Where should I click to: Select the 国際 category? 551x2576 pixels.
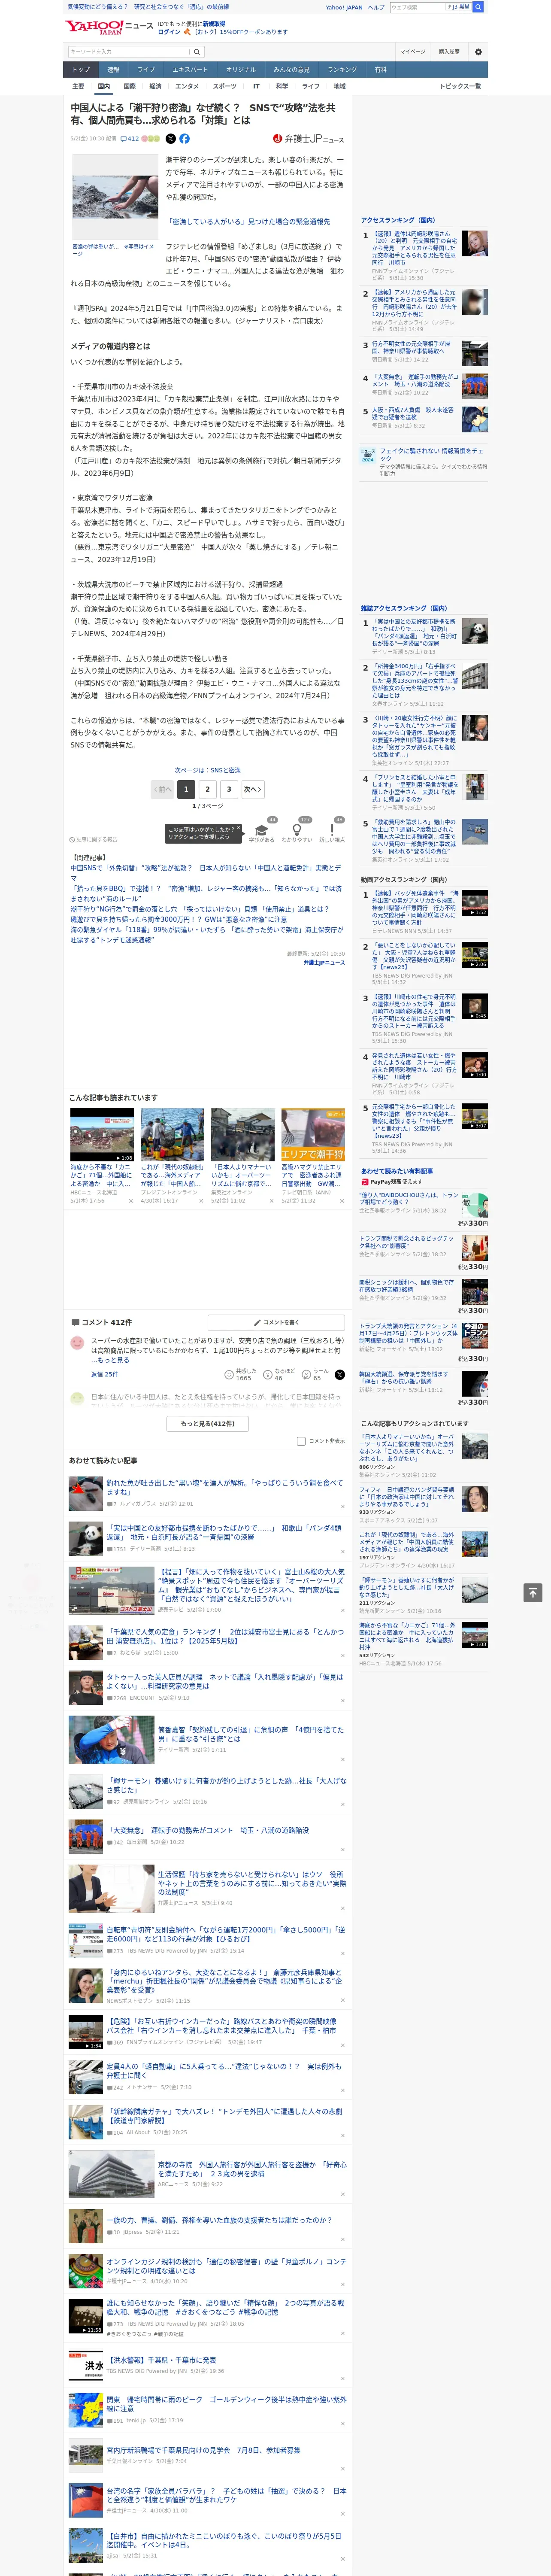tap(129, 86)
